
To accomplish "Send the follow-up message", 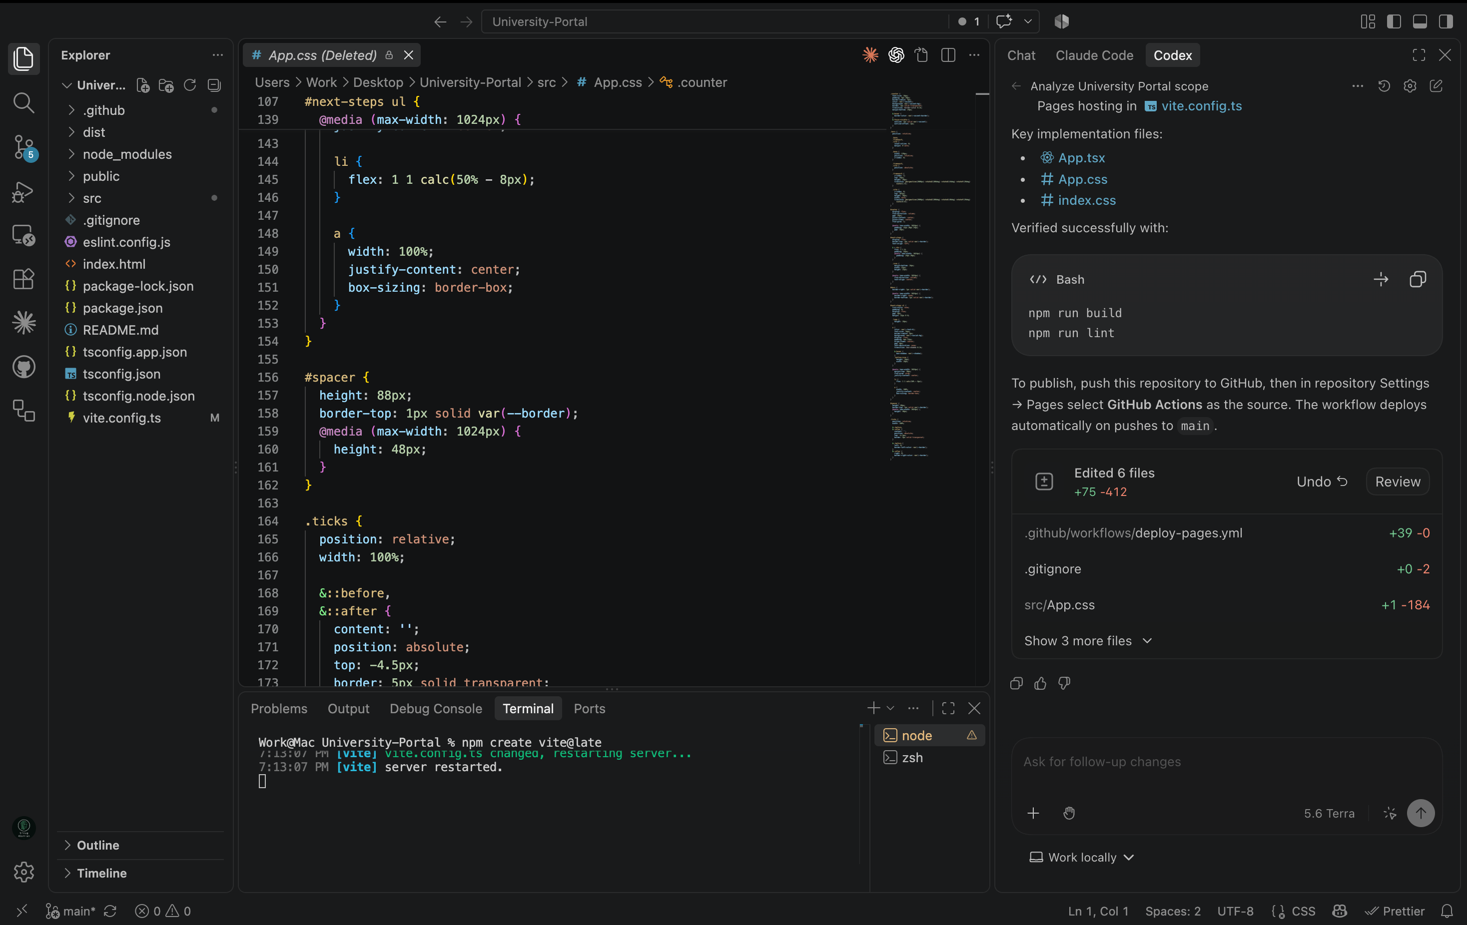I will [1421, 813].
